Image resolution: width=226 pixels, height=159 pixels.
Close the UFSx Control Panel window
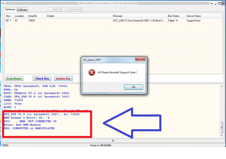click(223, 3)
